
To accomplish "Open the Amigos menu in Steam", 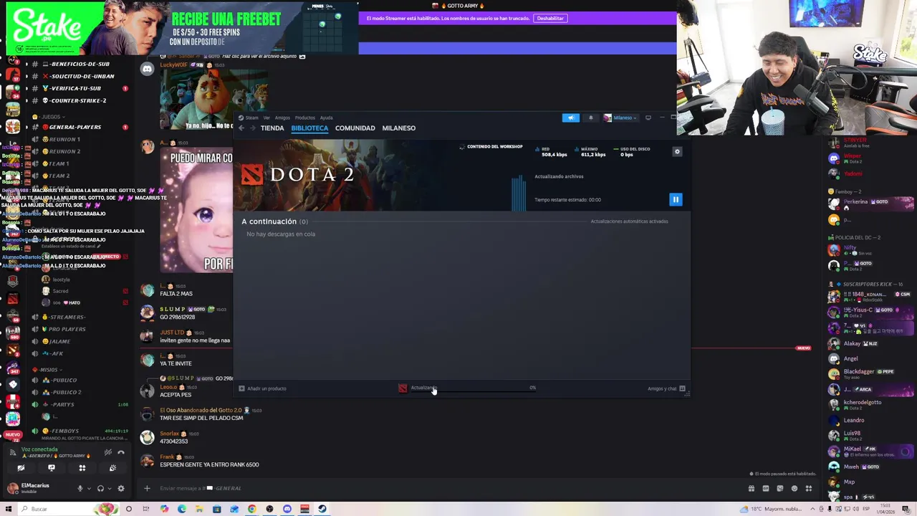I will click(282, 118).
